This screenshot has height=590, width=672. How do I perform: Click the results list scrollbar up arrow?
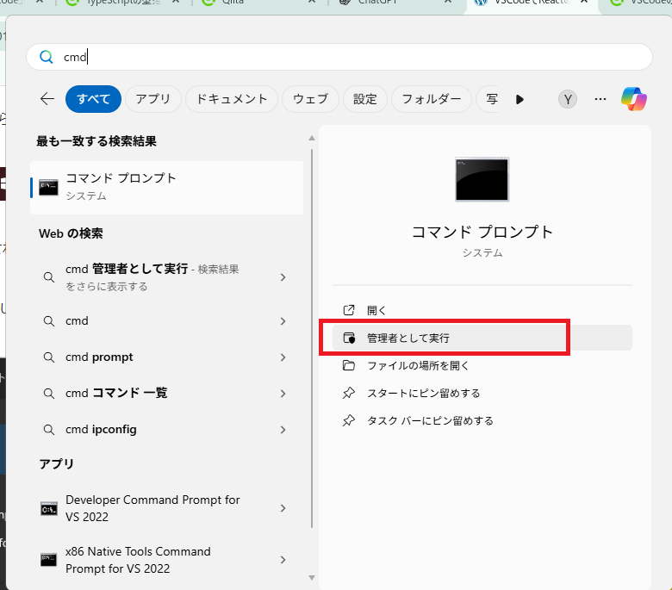coord(312,138)
